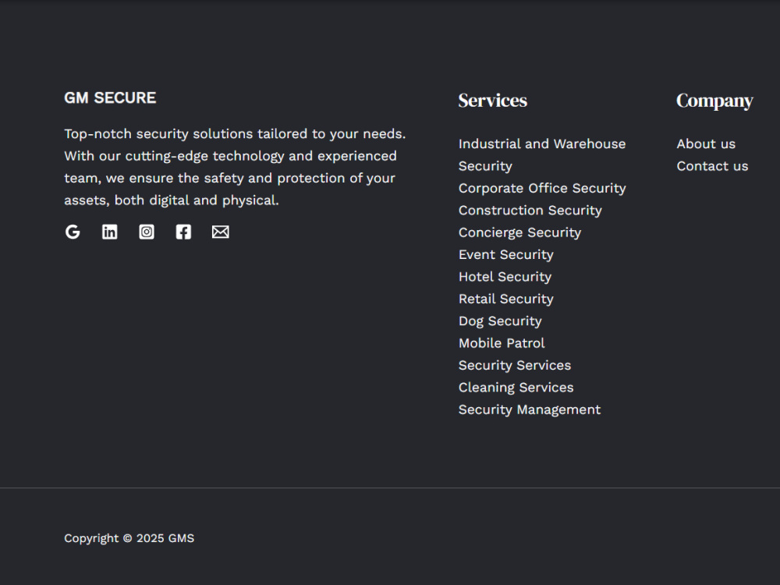
Task: Open the Instagram icon link
Action: pos(147,232)
